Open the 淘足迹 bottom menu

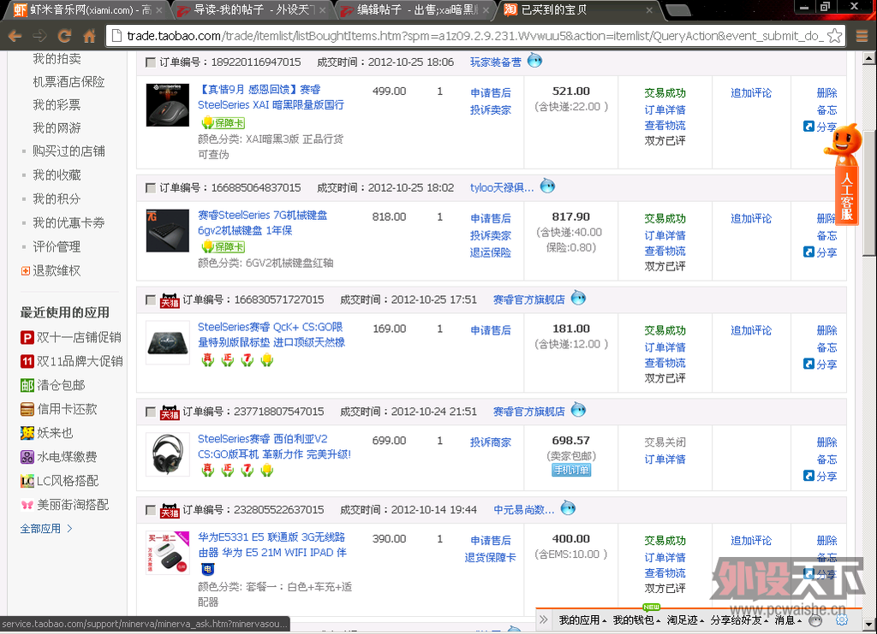coord(685,620)
